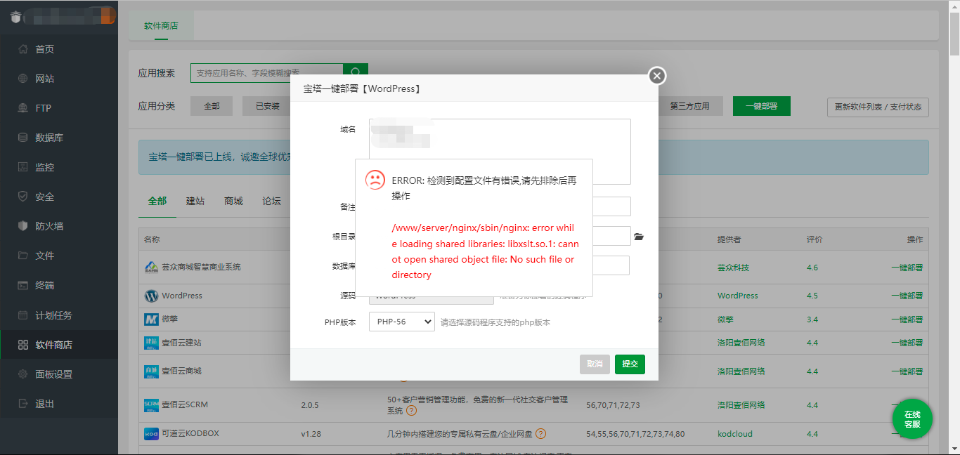Click the 评价 column header
The height and width of the screenshot is (455, 960).
point(815,239)
